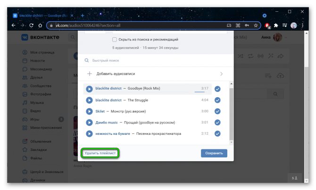Play Дамбо music Прощай track
Screen dimensions: 316x190
(x=89, y=123)
